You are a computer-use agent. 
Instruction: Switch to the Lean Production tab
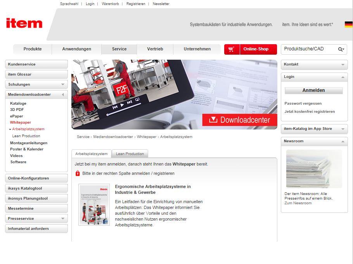pyautogui.click(x=130, y=154)
